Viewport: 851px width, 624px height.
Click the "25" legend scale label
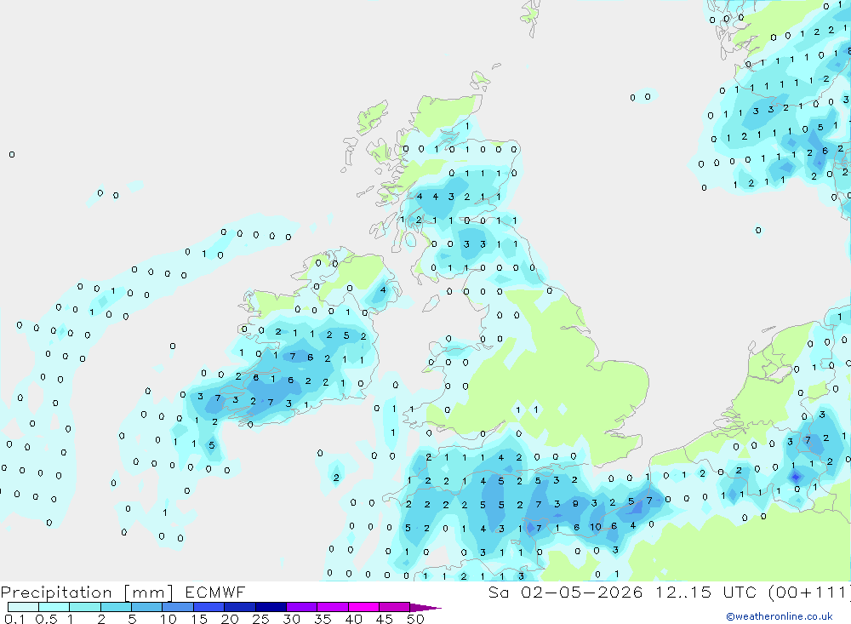pyautogui.click(x=260, y=619)
